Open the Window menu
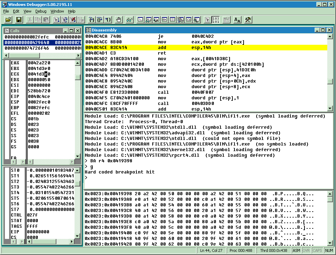Viewport: 336px width, 255px height. (x=57, y=11)
